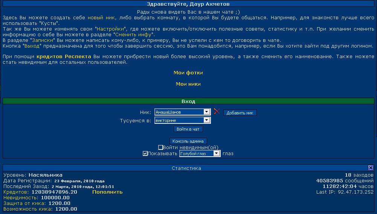
Task: Click 'Войти в чат' button
Action: (x=188, y=129)
